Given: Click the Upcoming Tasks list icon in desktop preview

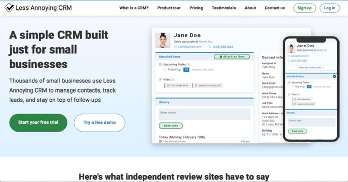Looking at the screenshot, I should tap(160, 64).
